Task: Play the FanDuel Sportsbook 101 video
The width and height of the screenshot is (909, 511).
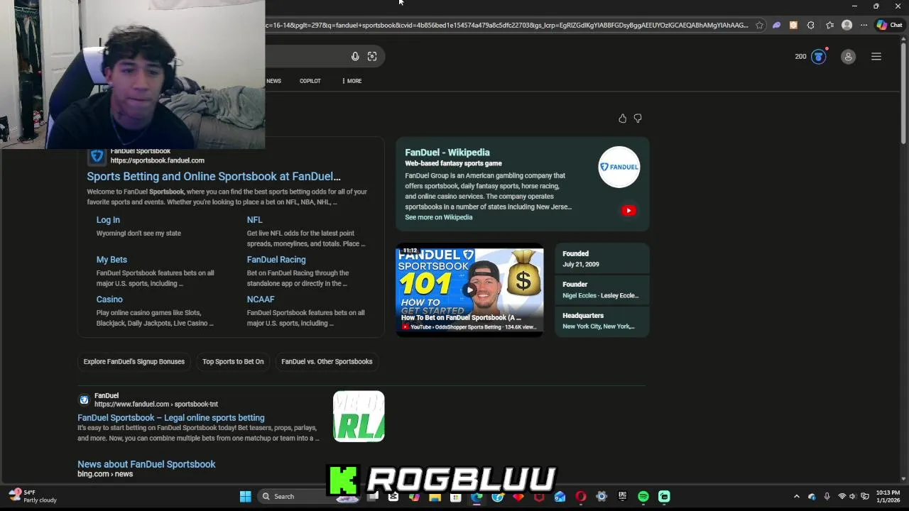Action: [x=469, y=290]
